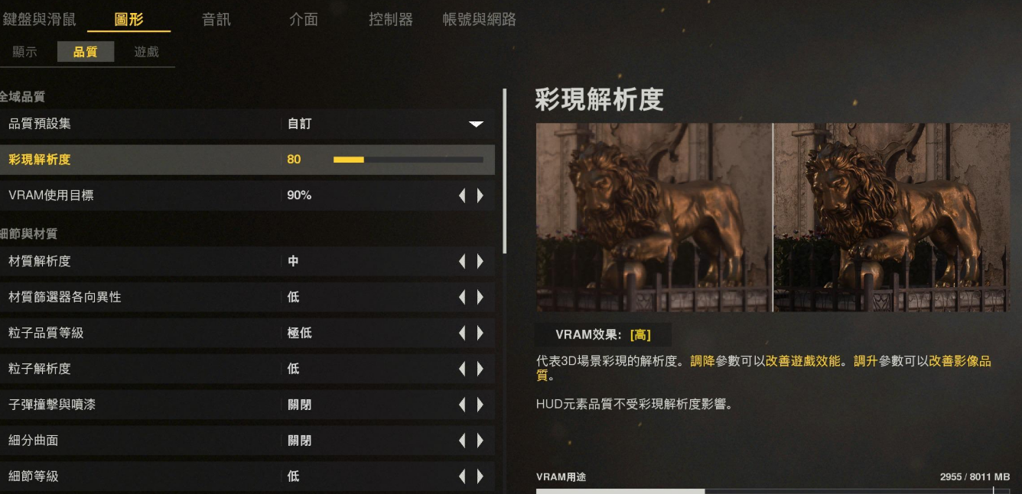This screenshot has height=494, width=1022.
Task: Toggle 子彈撞擊與噴漆 with right arrow
Action: coord(480,405)
